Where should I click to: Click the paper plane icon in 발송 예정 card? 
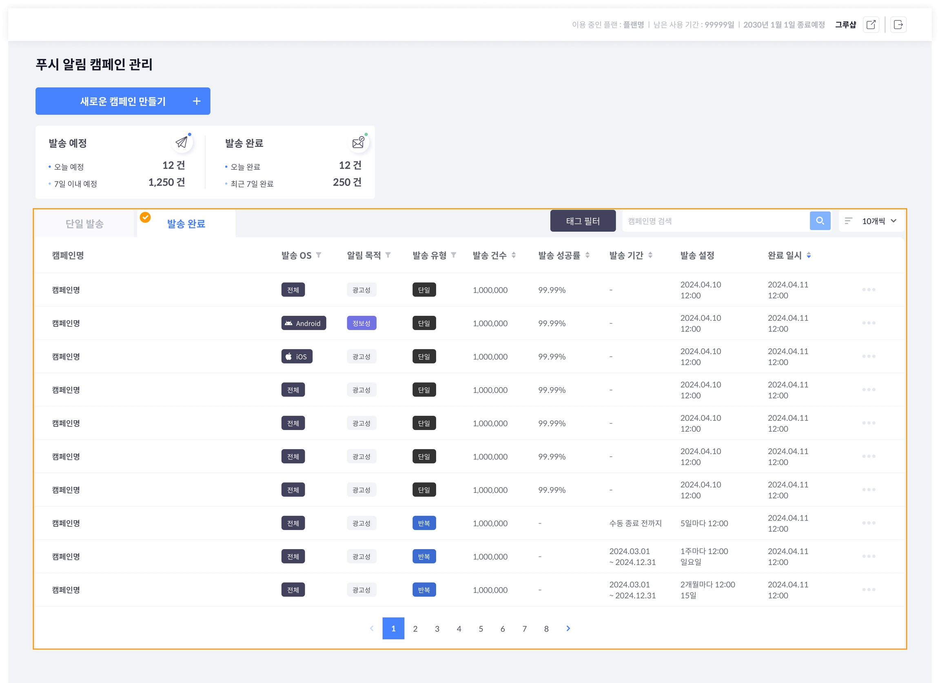pyautogui.click(x=182, y=142)
